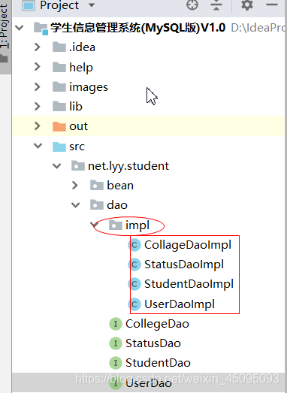Click the StatusDao interface icon
The height and width of the screenshot is (393, 287).
(116, 343)
